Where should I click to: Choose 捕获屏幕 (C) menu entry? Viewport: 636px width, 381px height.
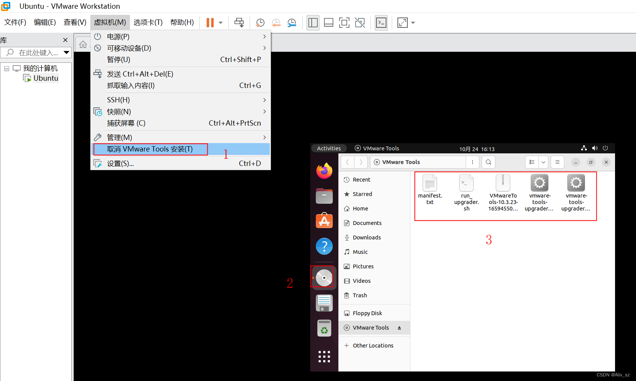click(x=181, y=123)
